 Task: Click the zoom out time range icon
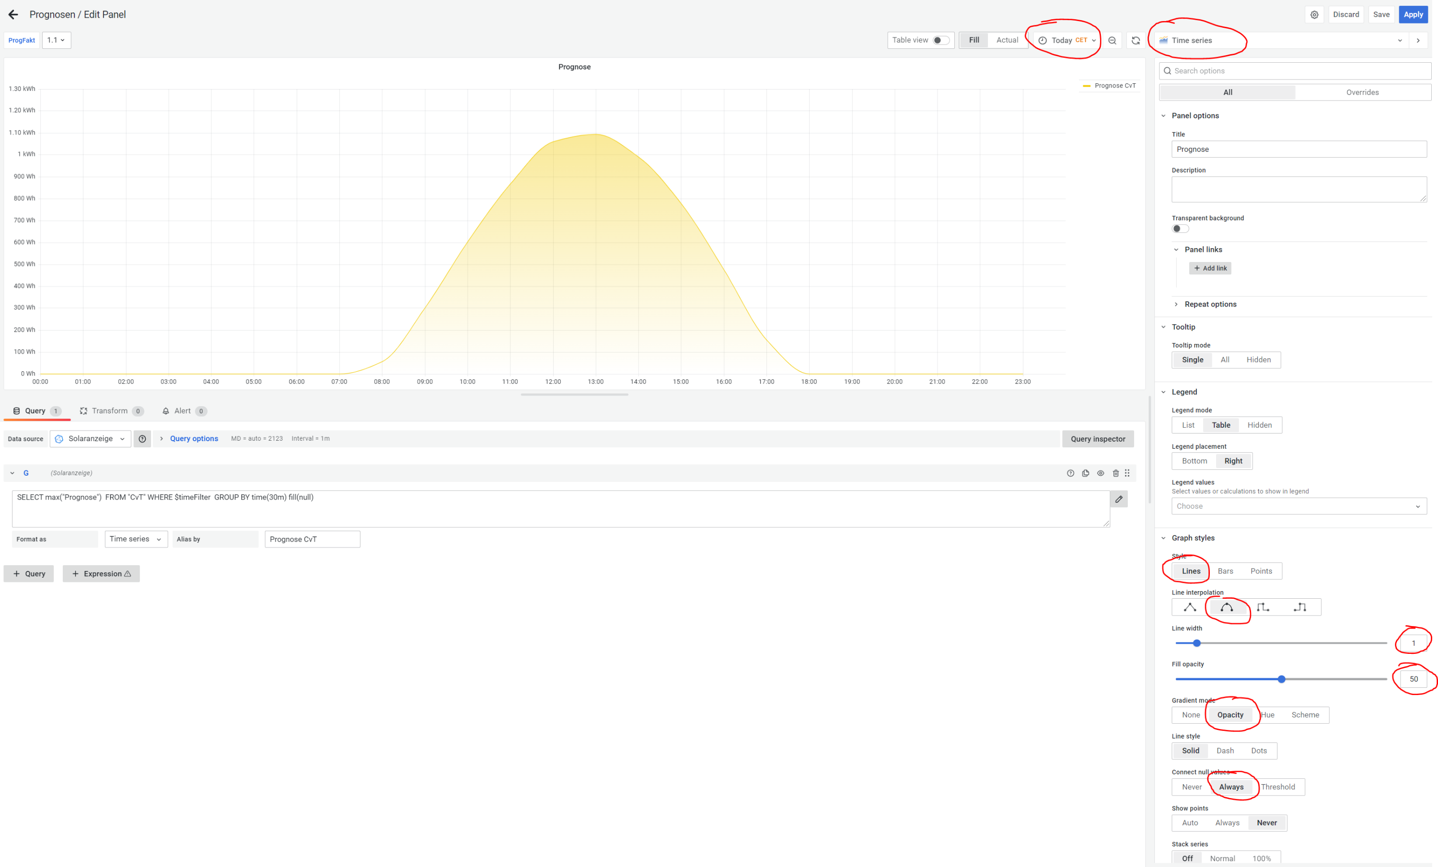coord(1112,40)
